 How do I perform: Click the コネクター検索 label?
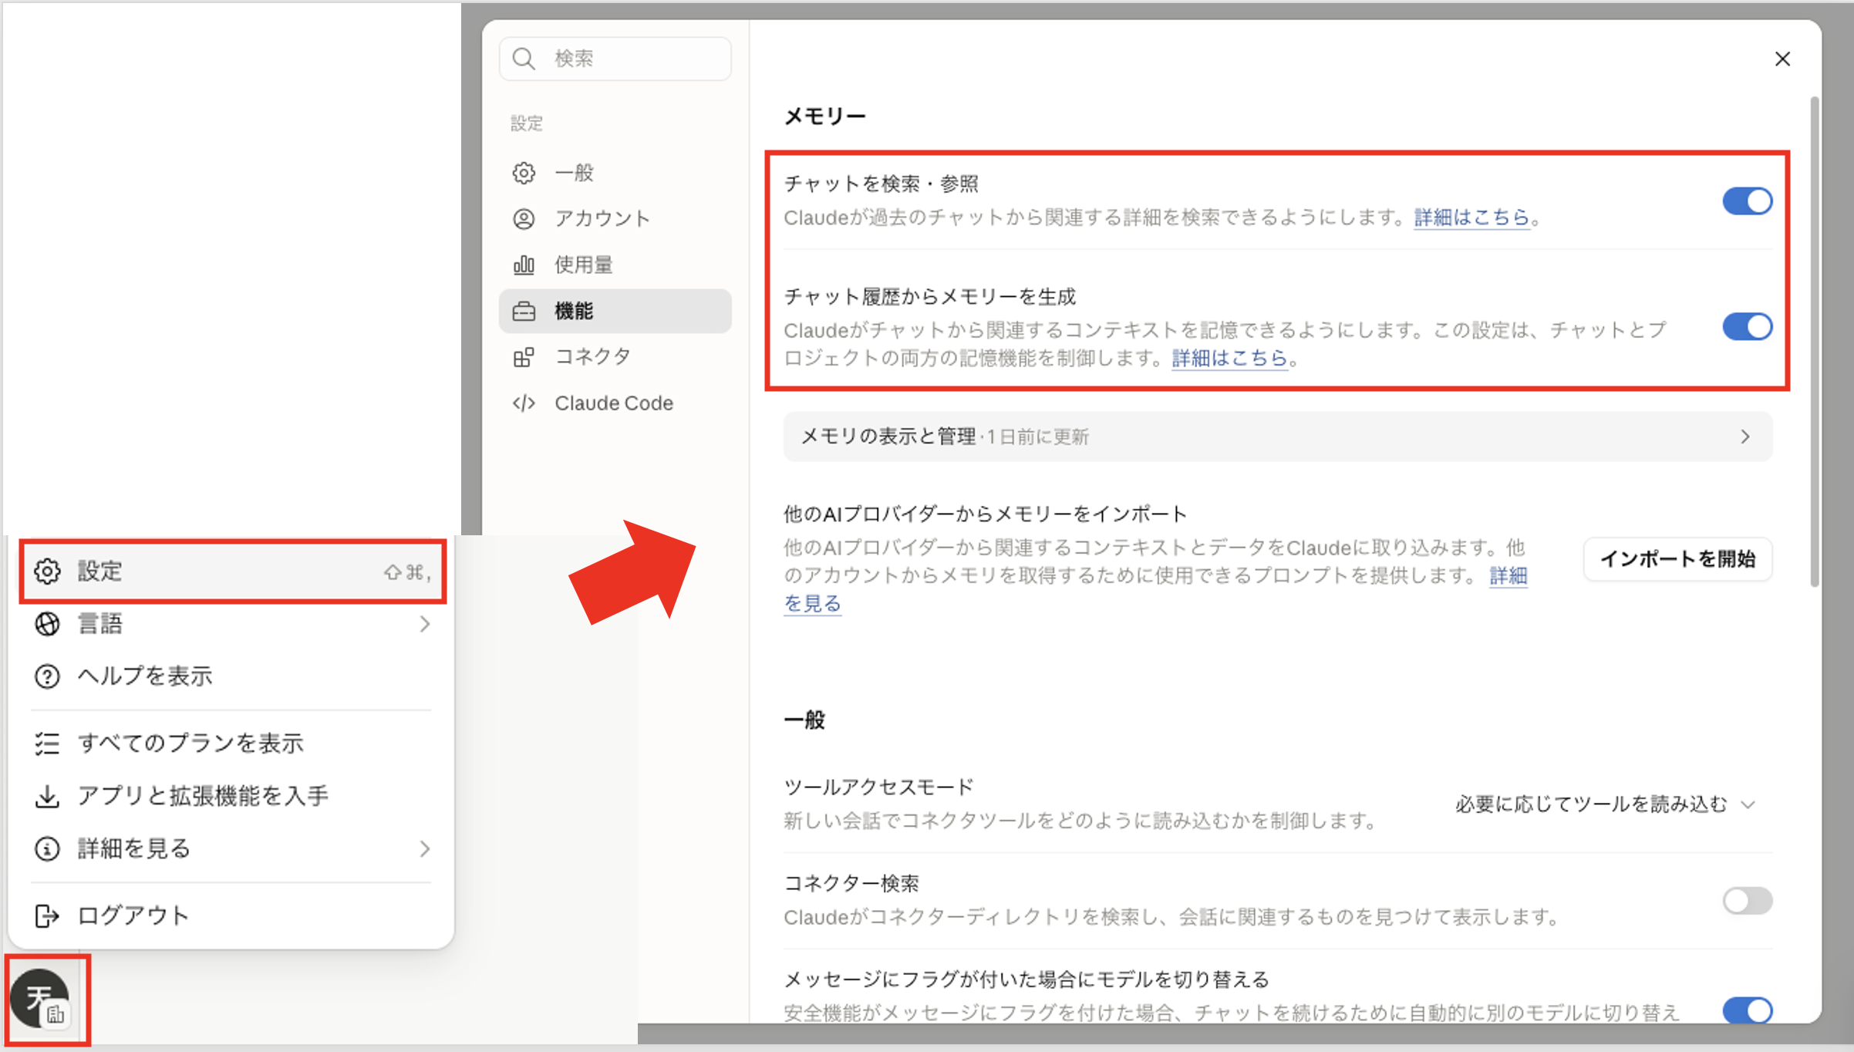coord(851,884)
